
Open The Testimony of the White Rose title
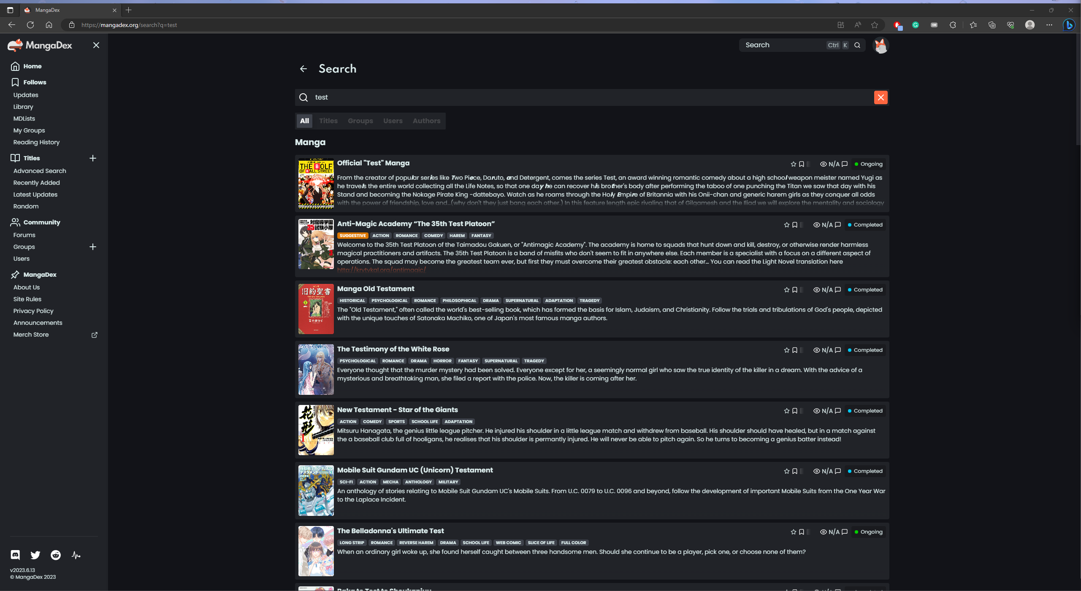coord(393,349)
